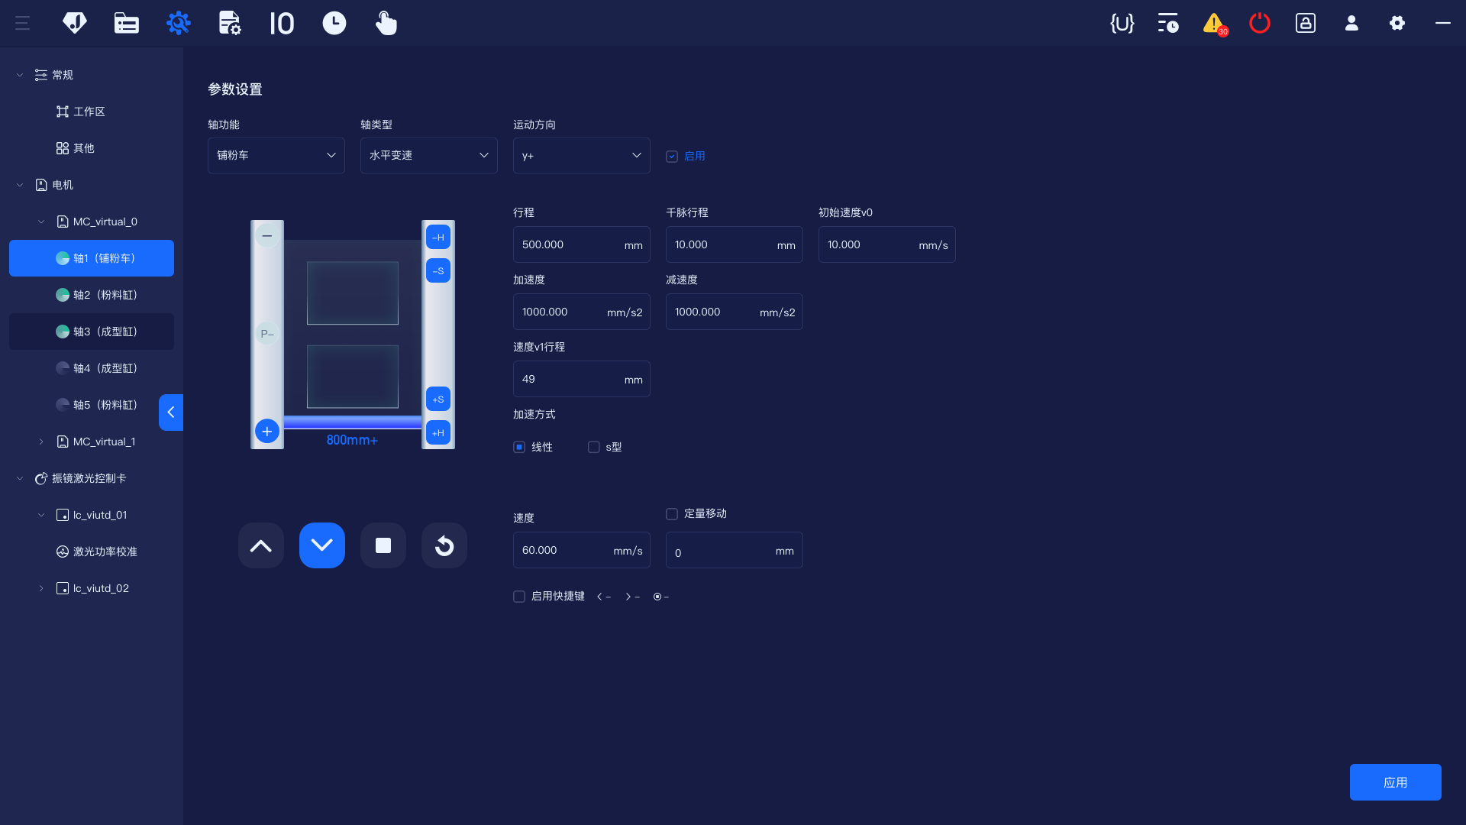
Task: Click the clock icon in top toolbar
Action: (x=334, y=23)
